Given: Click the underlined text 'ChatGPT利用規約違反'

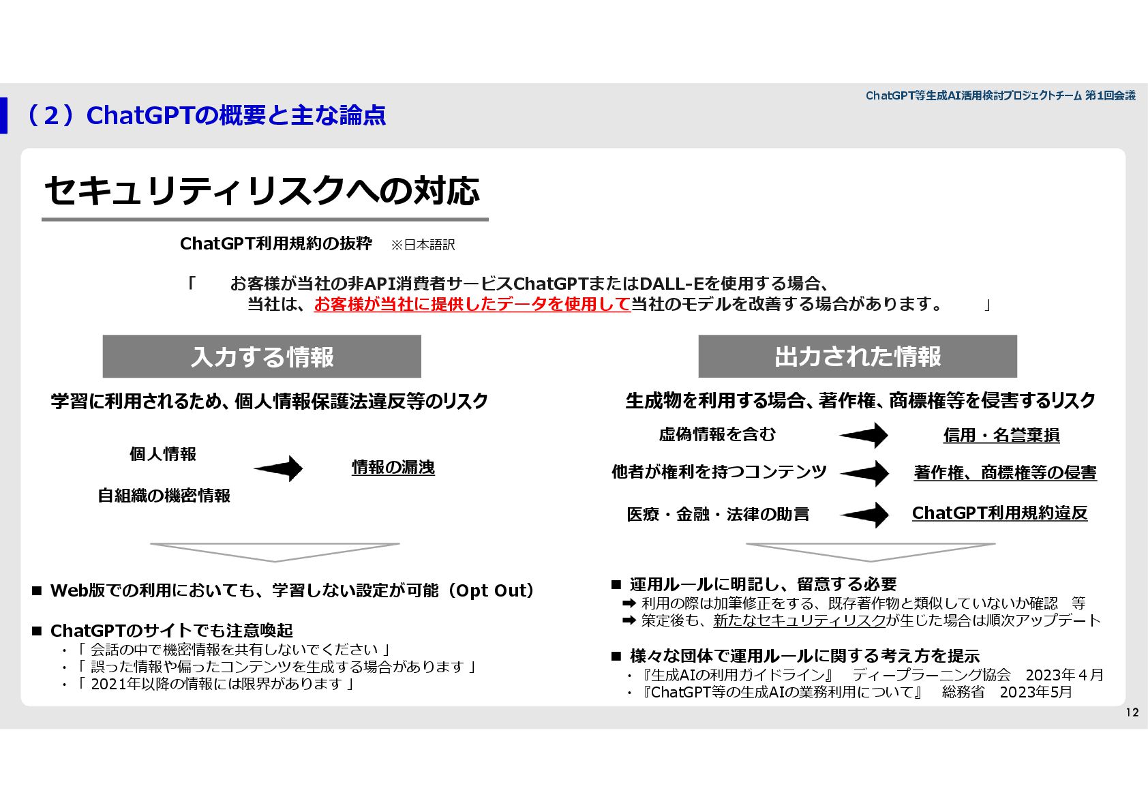Looking at the screenshot, I should [x=999, y=513].
